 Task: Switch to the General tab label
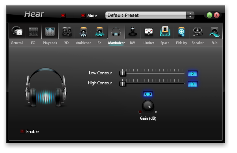[17, 43]
